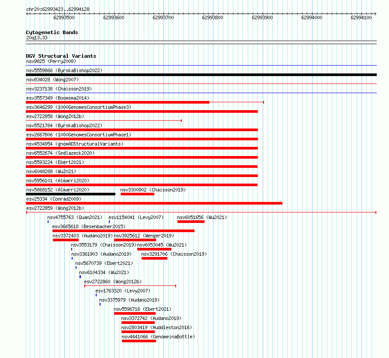Click the red bar under nsv6051656 (Wu2021)
Viewport: 389px width, 358px height.
click(x=191, y=222)
